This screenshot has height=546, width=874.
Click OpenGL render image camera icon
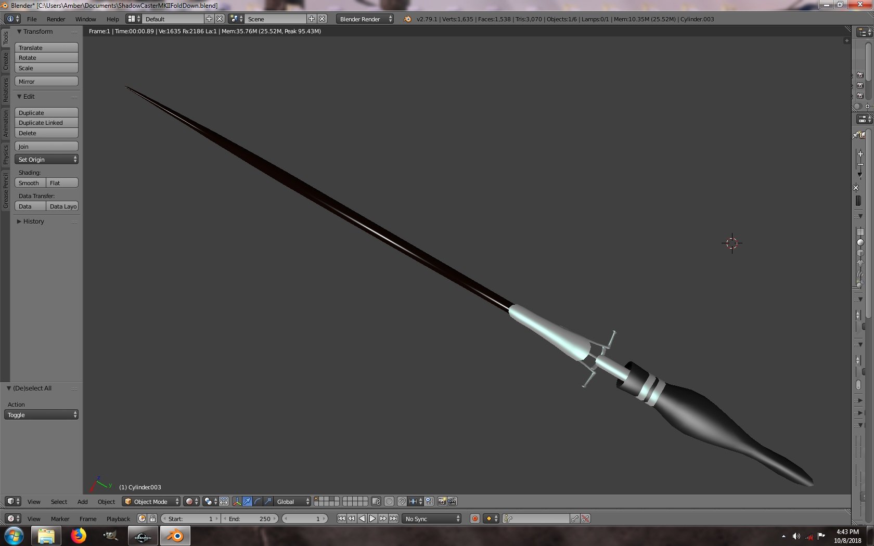pos(442,501)
